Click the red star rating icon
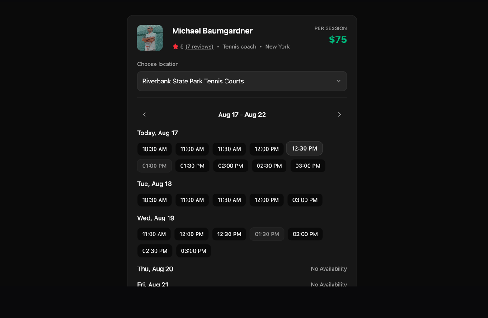This screenshot has width=488, height=318. (175, 46)
